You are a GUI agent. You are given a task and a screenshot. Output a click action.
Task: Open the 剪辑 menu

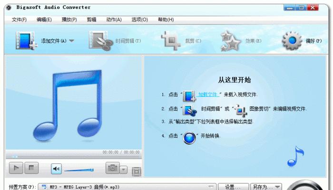tap(91, 20)
